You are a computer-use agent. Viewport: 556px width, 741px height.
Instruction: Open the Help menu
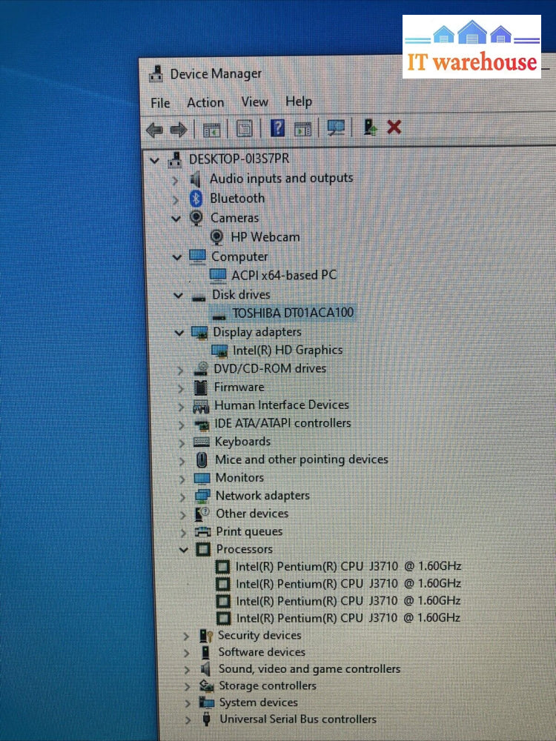[x=298, y=101]
